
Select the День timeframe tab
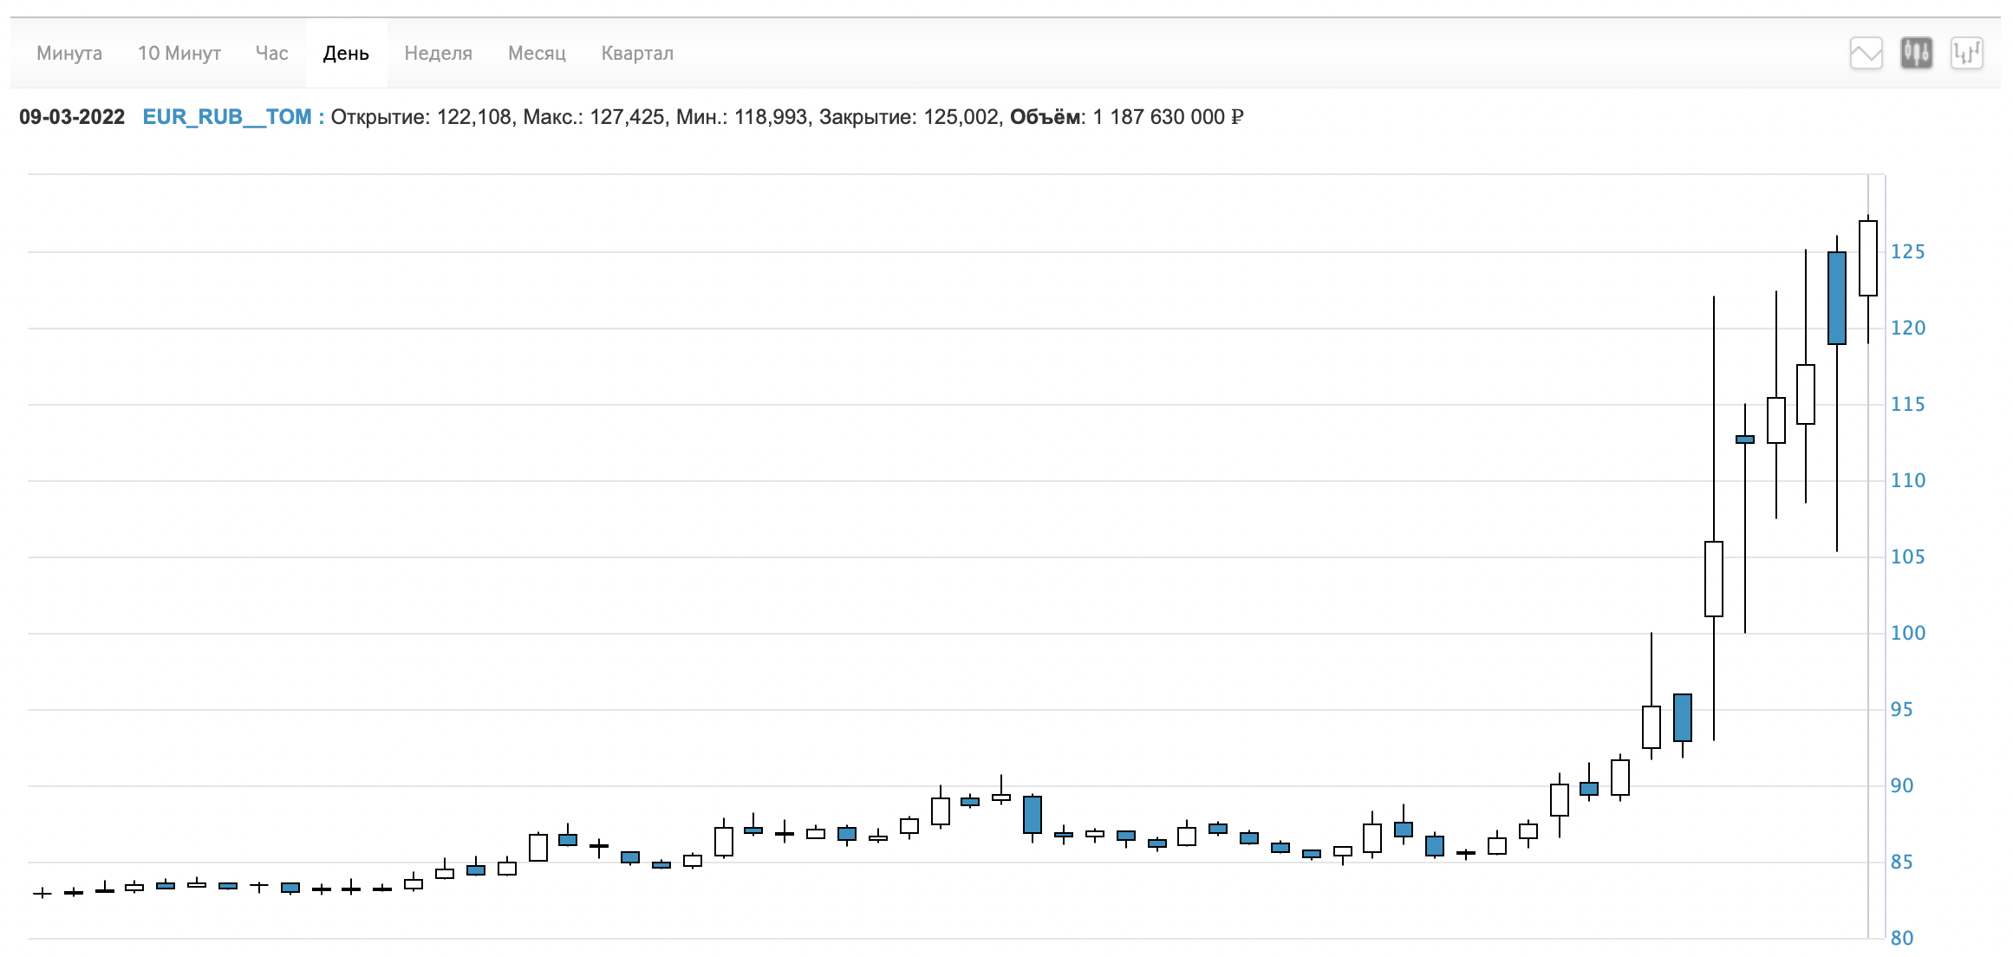pyautogui.click(x=346, y=53)
